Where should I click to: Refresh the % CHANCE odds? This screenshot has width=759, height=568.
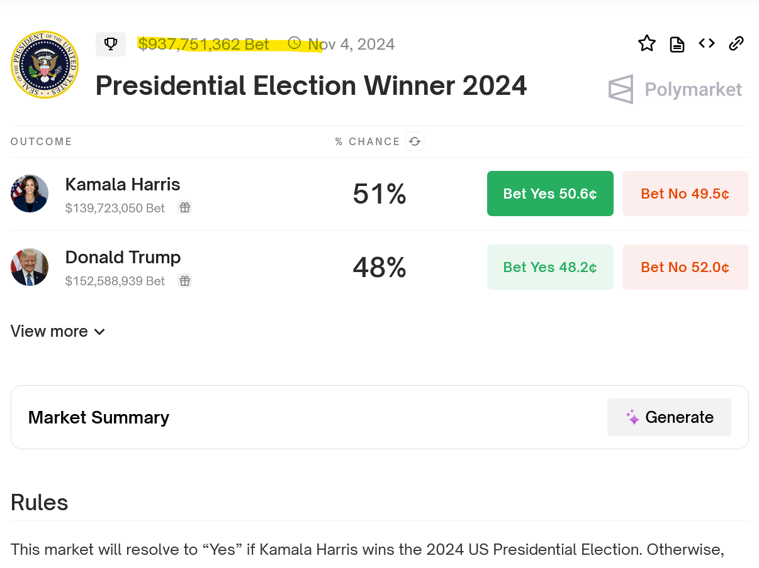coord(414,141)
